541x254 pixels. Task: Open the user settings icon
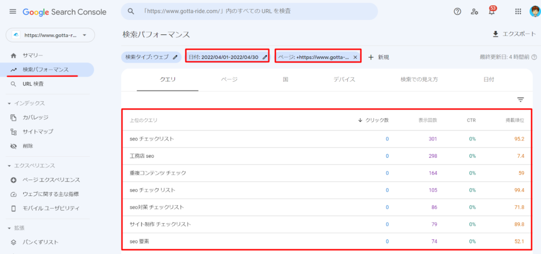pyautogui.click(x=474, y=12)
